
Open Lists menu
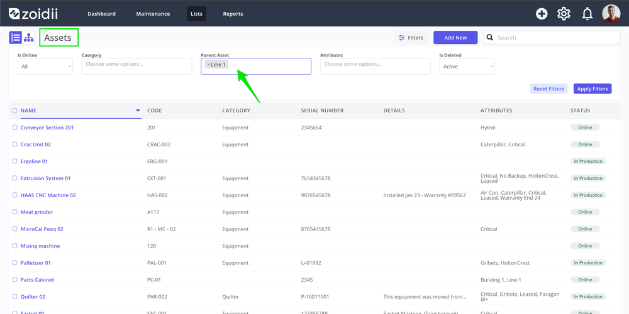click(x=196, y=14)
